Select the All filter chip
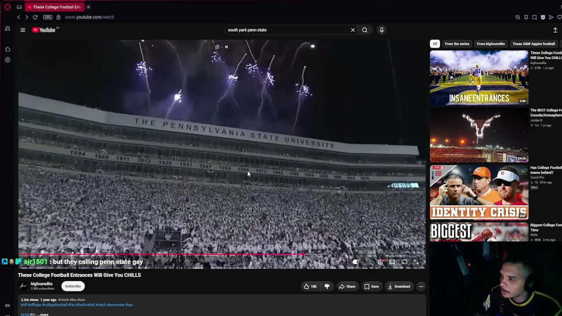 435,44
